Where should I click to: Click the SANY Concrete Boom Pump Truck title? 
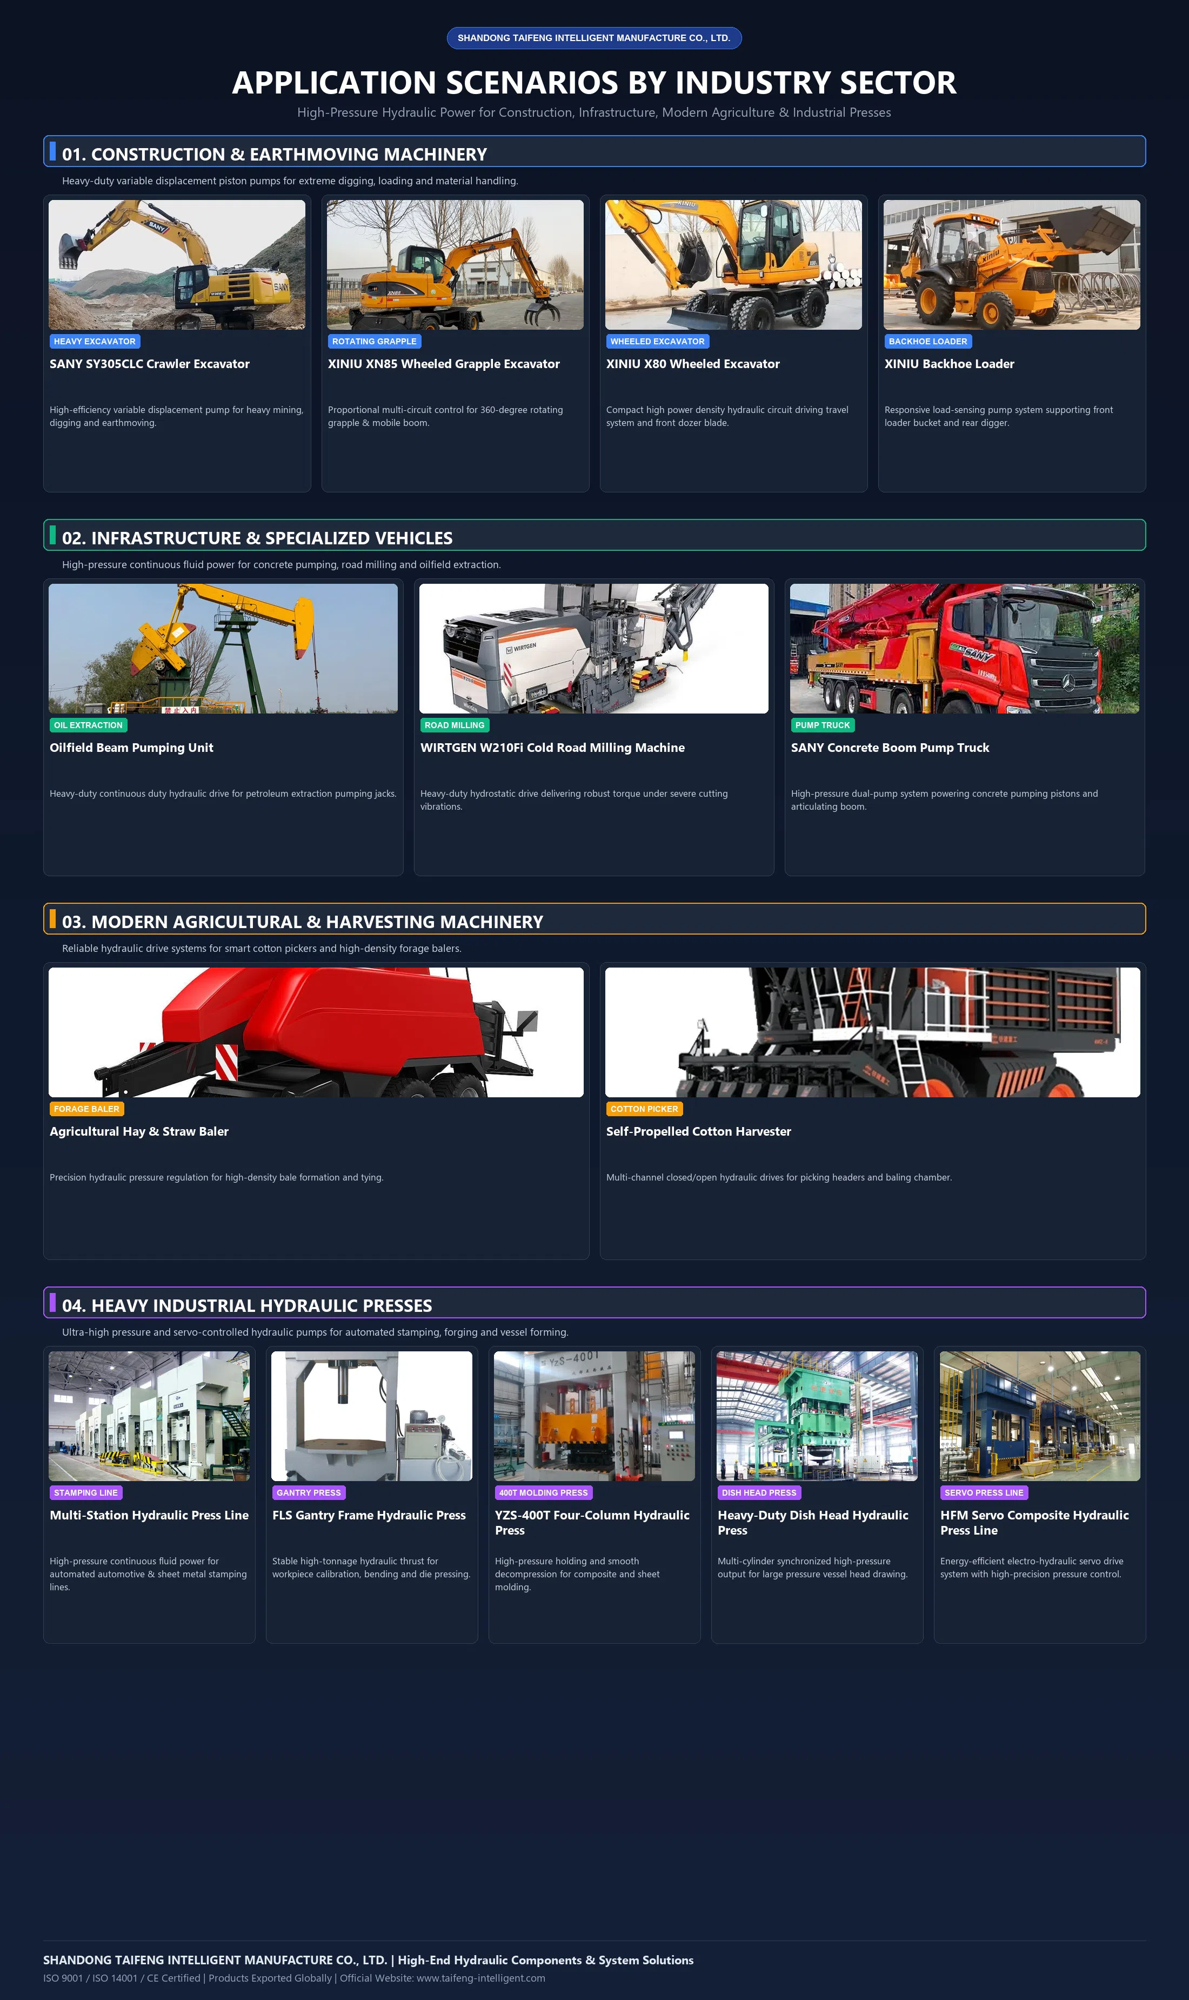(890, 748)
